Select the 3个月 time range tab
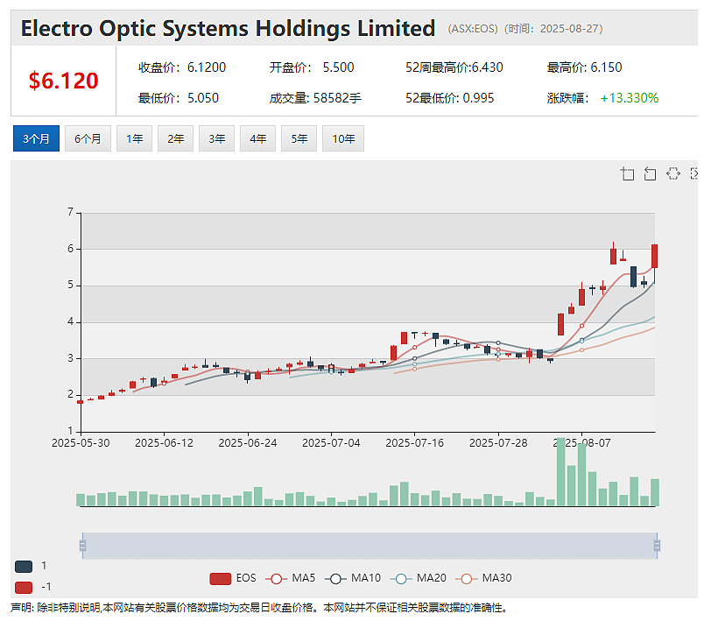 pyautogui.click(x=36, y=138)
